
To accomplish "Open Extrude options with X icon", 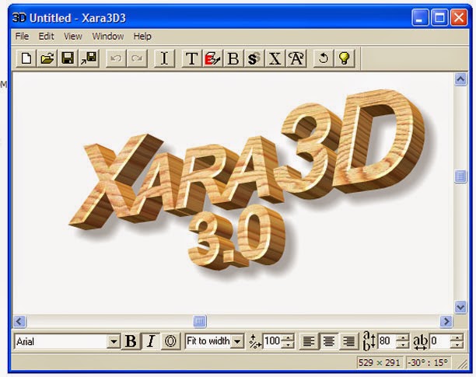I will click(x=275, y=58).
